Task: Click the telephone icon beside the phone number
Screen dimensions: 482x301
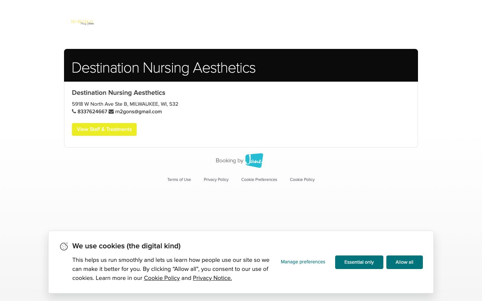Action: pos(74,111)
